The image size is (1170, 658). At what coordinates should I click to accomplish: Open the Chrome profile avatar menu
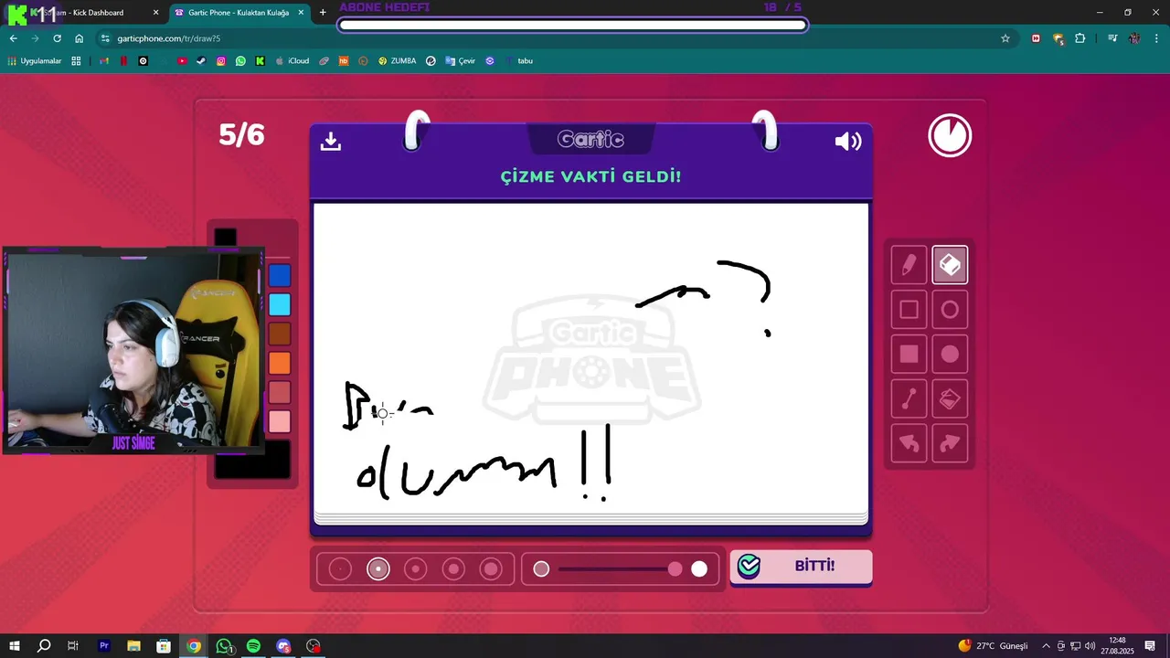1134,38
